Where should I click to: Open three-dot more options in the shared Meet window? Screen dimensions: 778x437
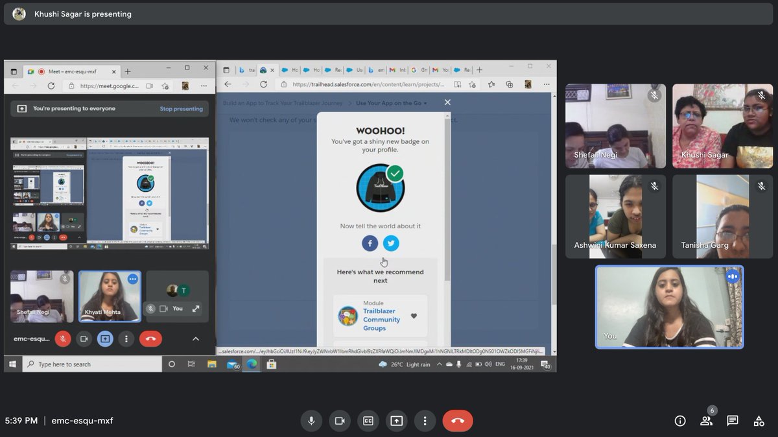(126, 338)
